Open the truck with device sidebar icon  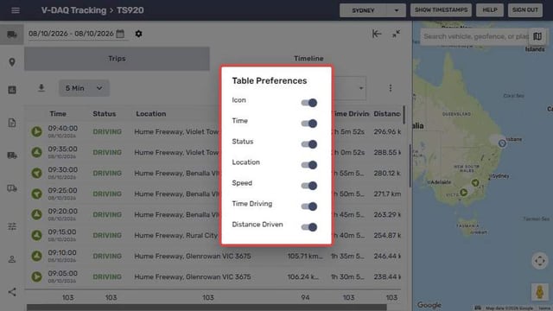pyautogui.click(x=12, y=188)
